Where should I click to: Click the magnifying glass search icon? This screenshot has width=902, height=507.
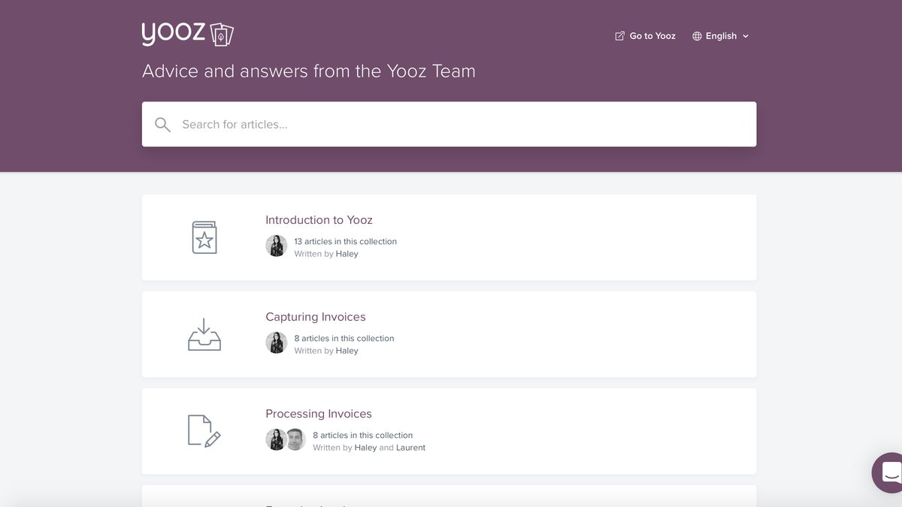click(x=162, y=124)
